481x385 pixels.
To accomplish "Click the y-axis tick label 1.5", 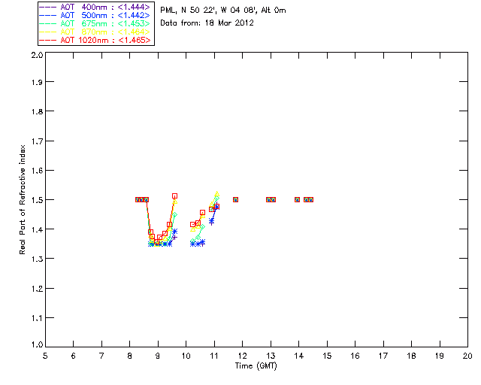I will 37,200.
